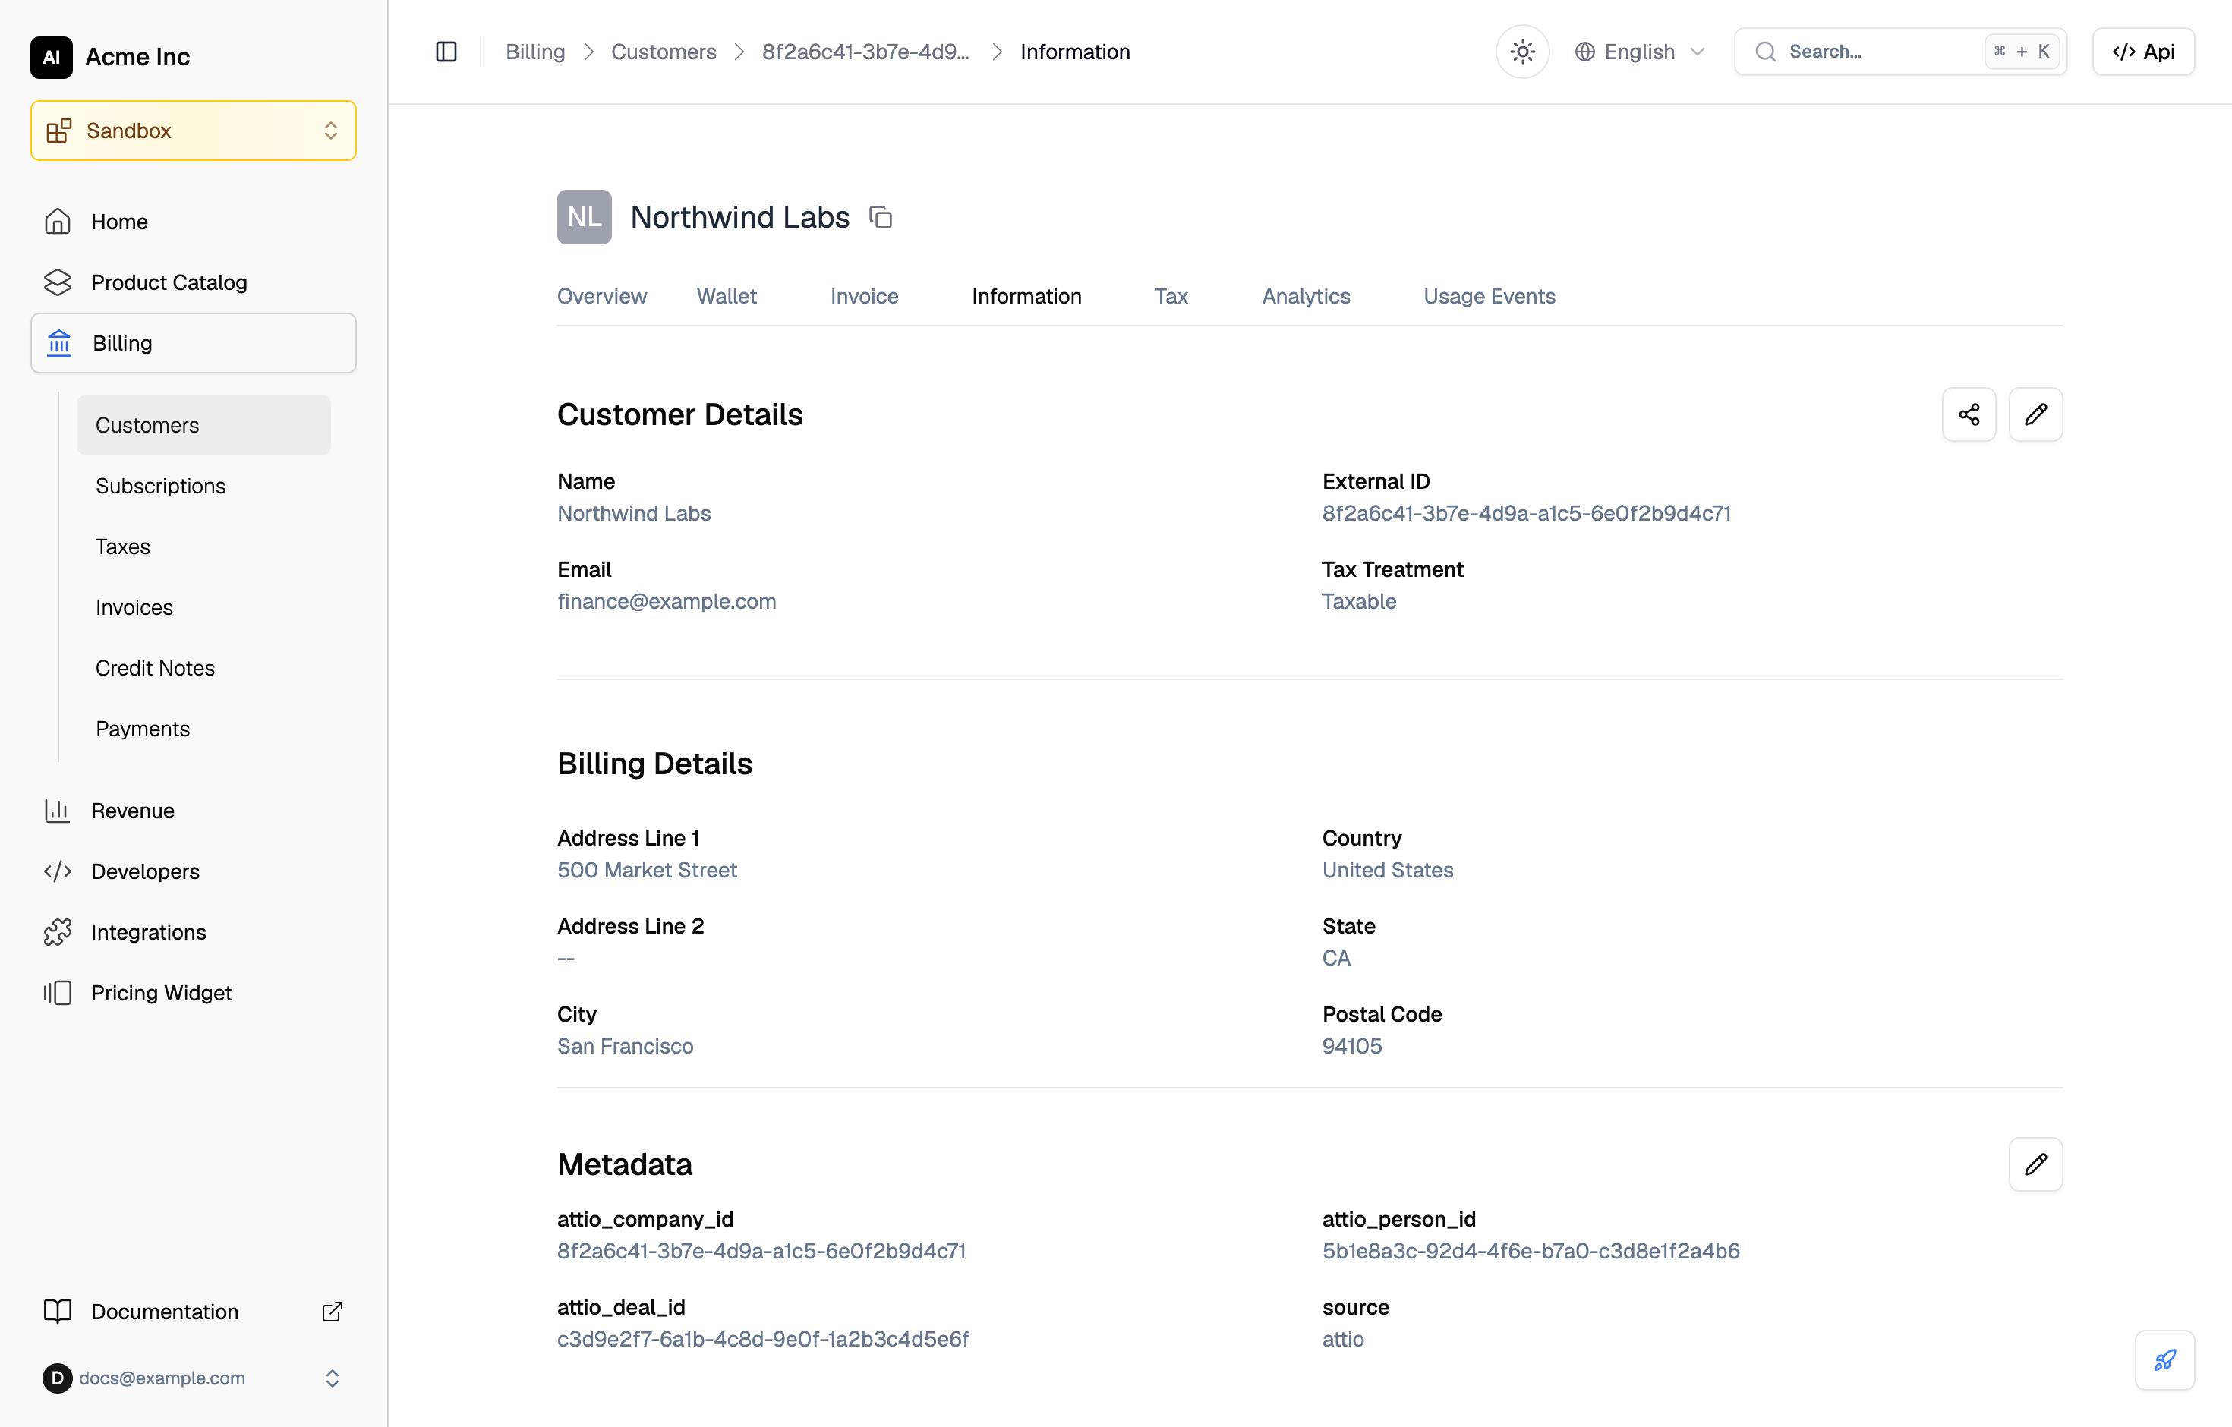Switch to the Tax tab
Image resolution: width=2232 pixels, height=1427 pixels.
click(x=1171, y=297)
